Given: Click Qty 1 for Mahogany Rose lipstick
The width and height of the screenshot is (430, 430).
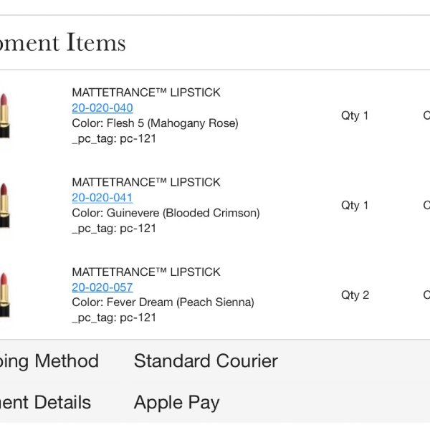Looking at the screenshot, I should click(355, 115).
